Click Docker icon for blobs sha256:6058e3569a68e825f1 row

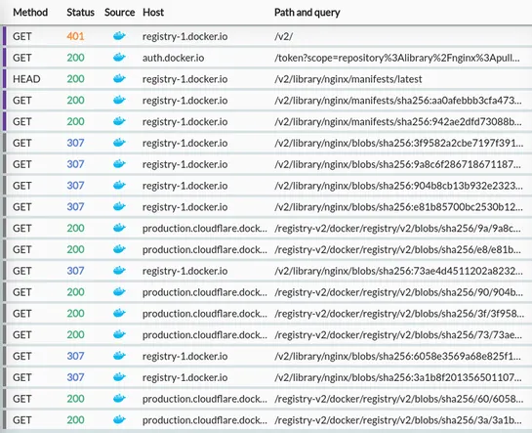tap(119, 356)
